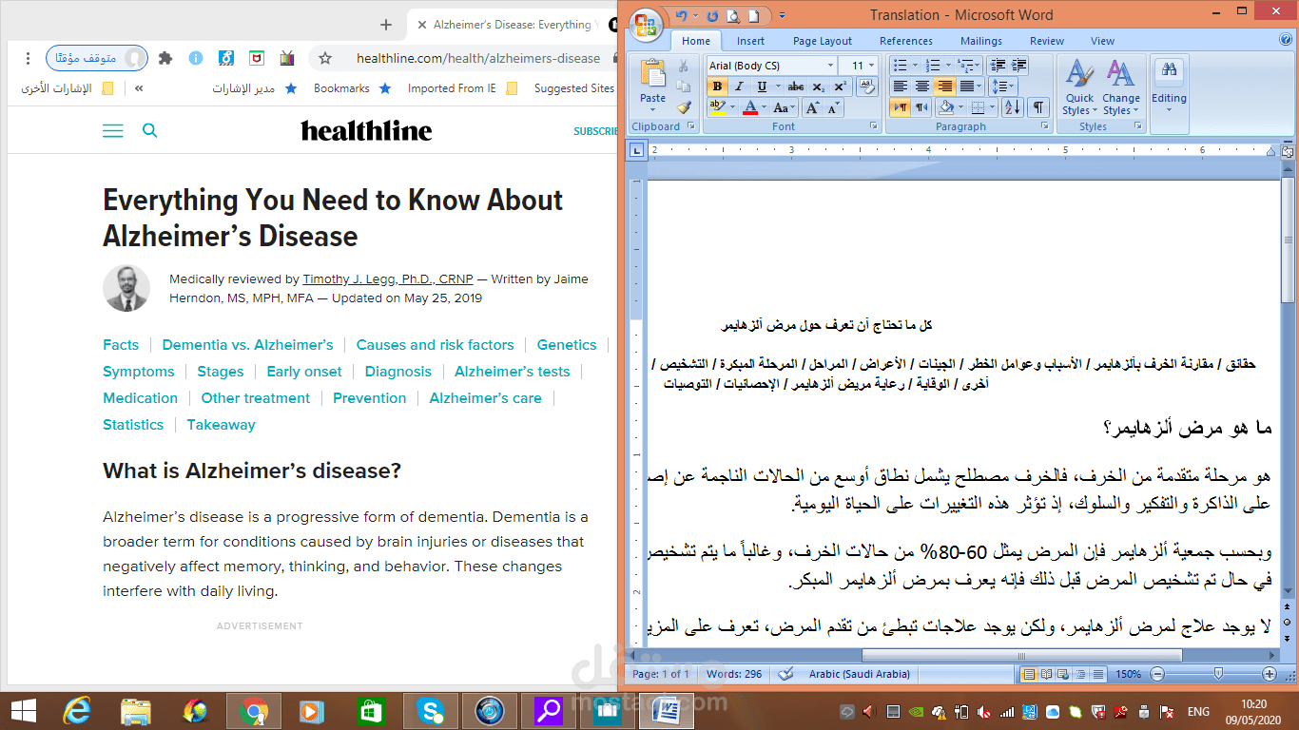The width and height of the screenshot is (1299, 730).
Task: Bookmark this page with the star icon
Action: click(325, 58)
